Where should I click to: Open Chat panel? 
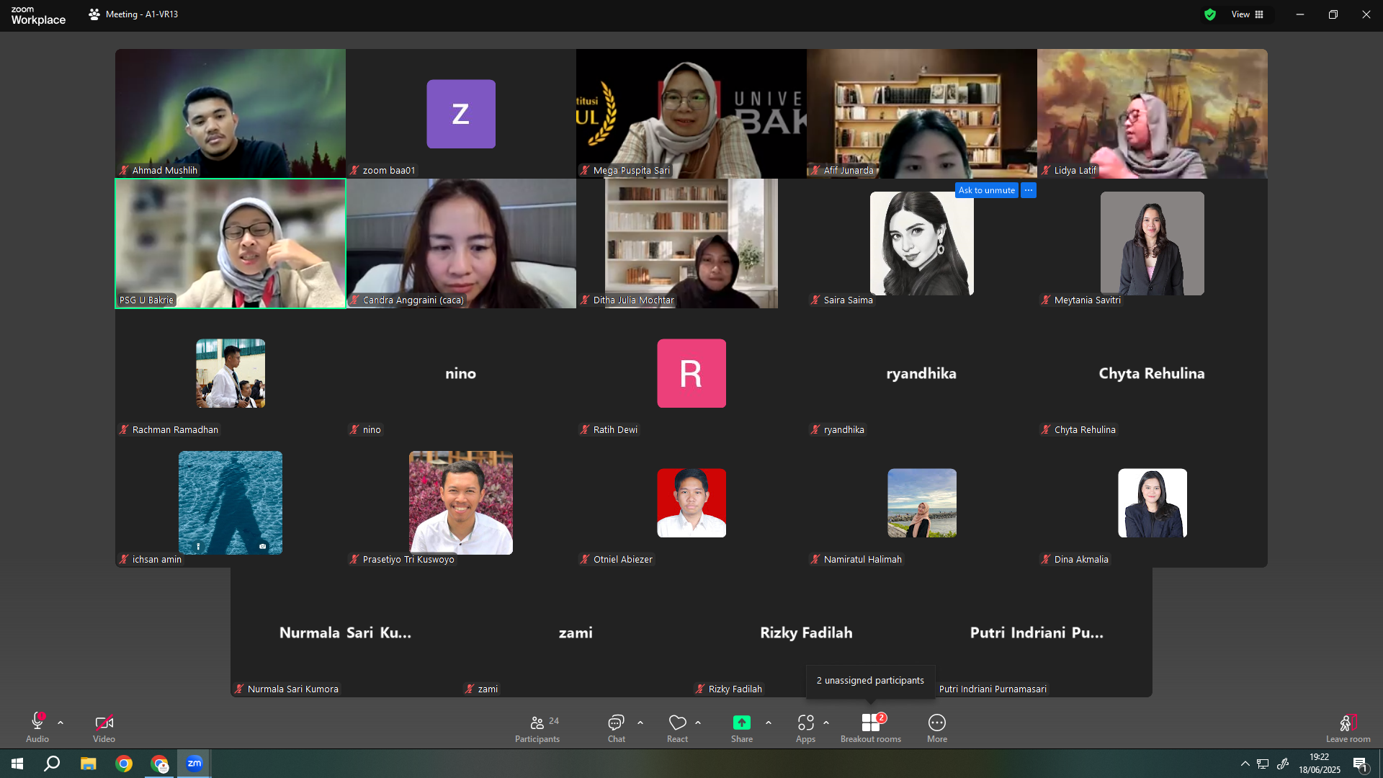616,728
